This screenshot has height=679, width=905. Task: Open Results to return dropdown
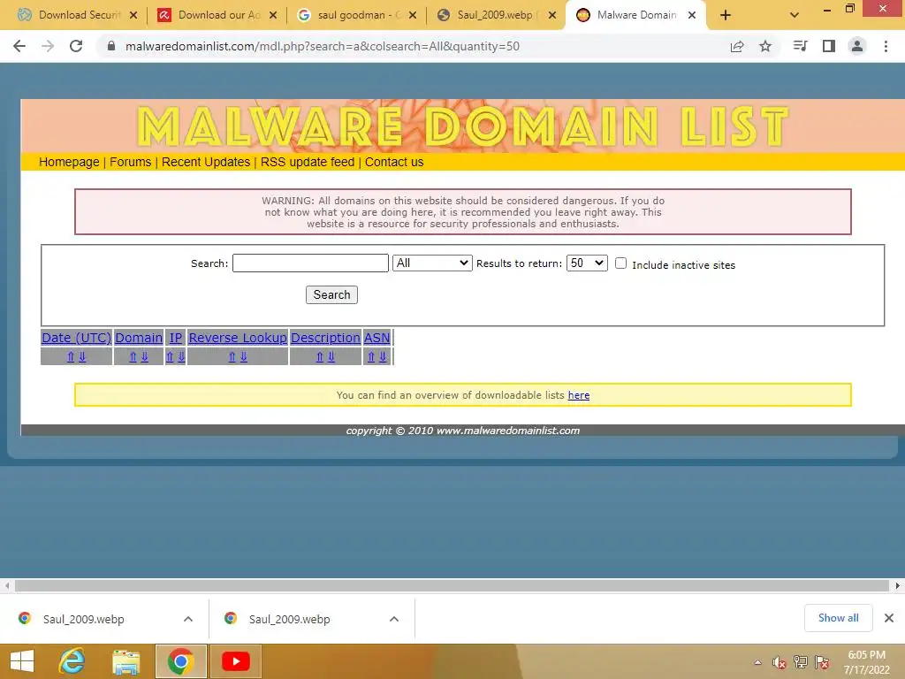[587, 263]
